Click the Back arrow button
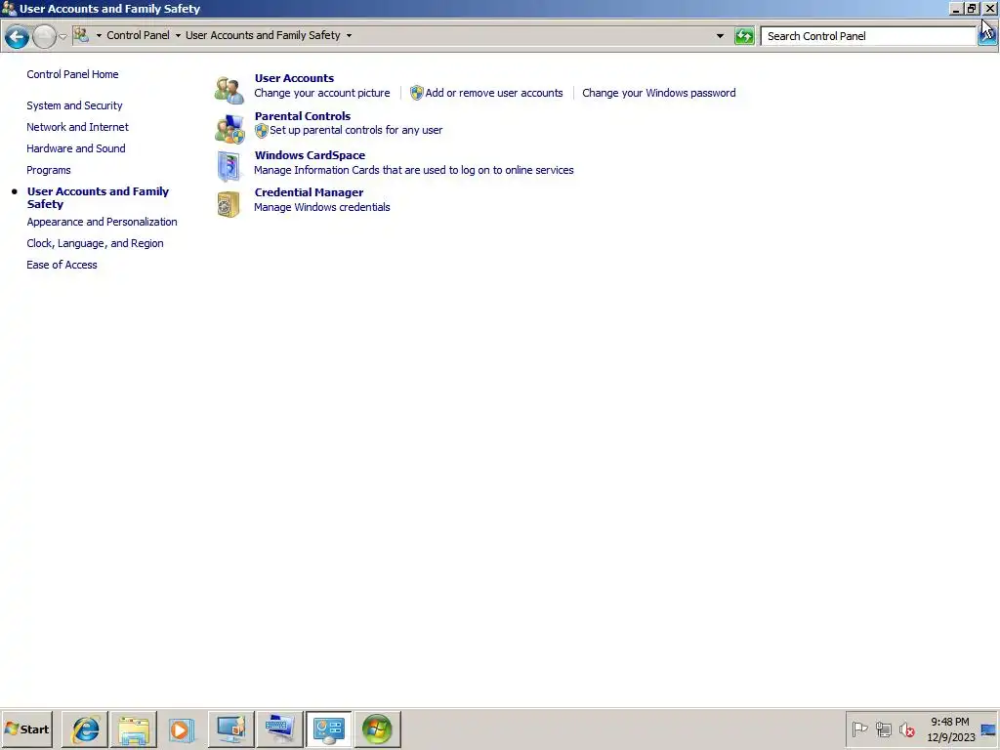1000x750 pixels. (x=17, y=36)
